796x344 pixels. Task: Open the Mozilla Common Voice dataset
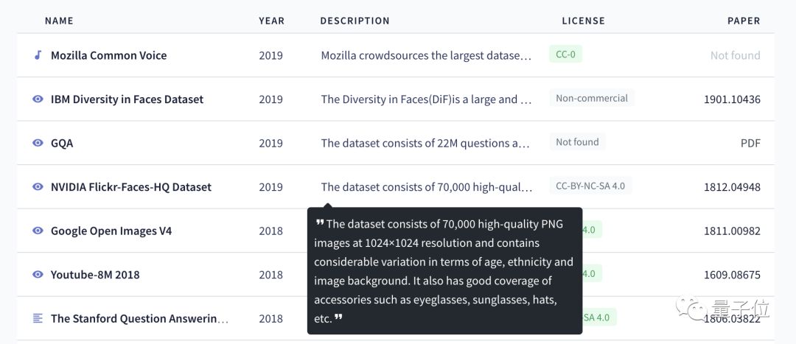108,55
